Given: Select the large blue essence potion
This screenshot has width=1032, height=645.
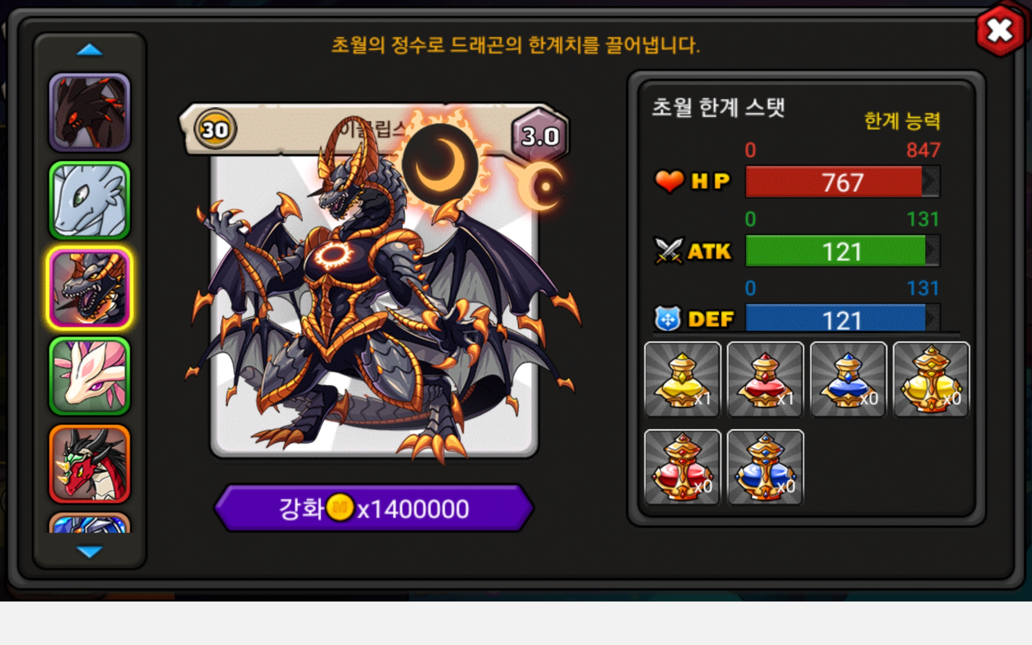Looking at the screenshot, I should pyautogui.click(x=765, y=467).
